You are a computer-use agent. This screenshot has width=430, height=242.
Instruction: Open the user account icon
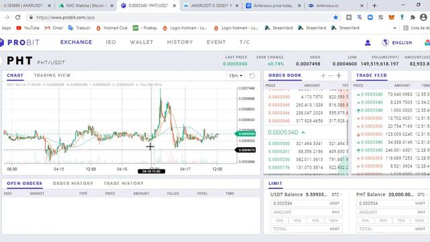pos(368,43)
